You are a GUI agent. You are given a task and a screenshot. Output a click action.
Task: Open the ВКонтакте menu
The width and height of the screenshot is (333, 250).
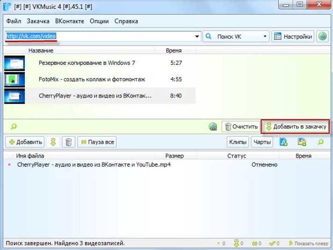[x=70, y=21]
